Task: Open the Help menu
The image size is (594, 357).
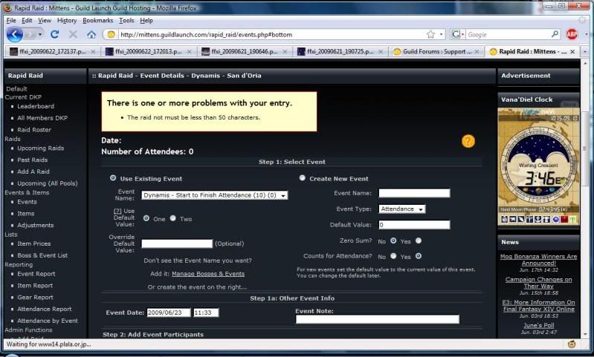Action: tap(146, 21)
